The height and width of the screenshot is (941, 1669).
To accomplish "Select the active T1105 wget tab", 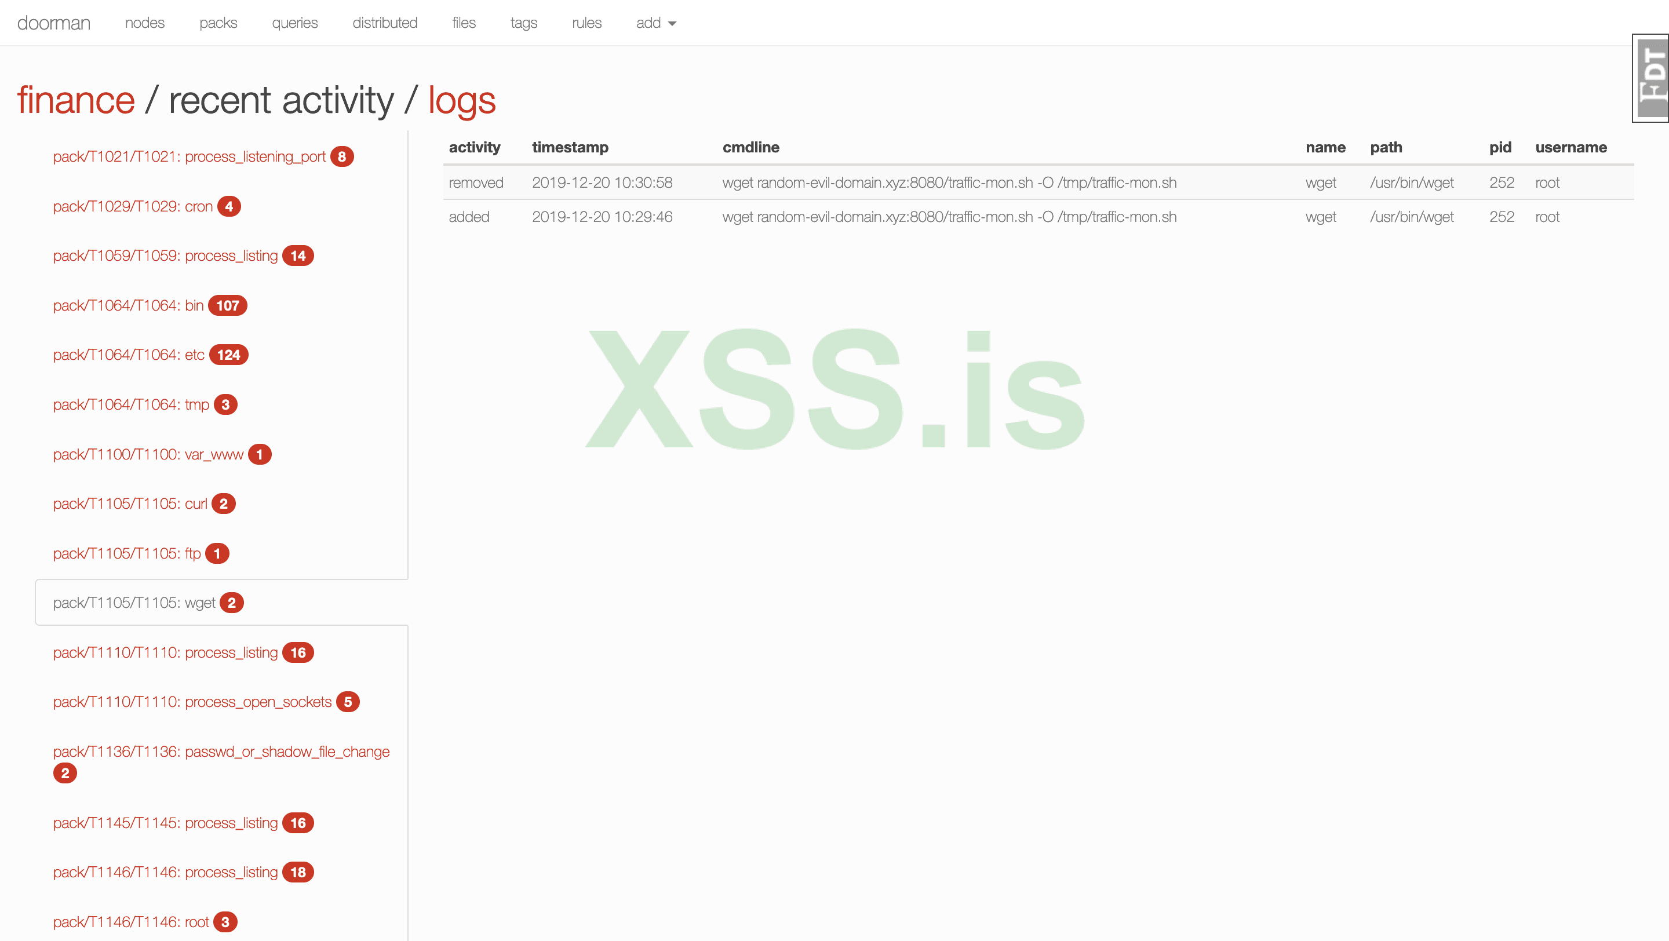I will [x=134, y=603].
